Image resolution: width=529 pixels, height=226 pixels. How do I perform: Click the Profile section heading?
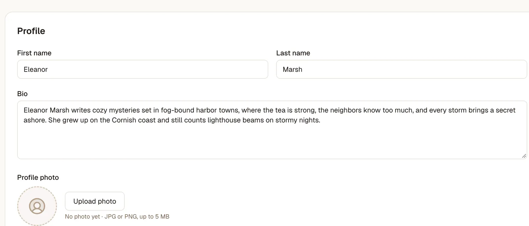tap(31, 31)
